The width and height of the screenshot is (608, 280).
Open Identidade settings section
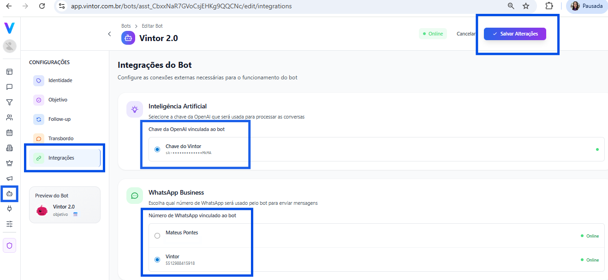tap(65, 80)
